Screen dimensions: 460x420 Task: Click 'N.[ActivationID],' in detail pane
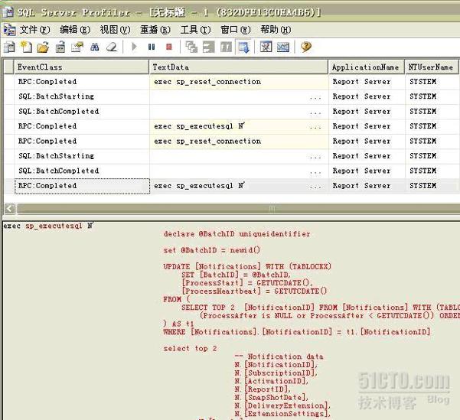(x=272, y=381)
